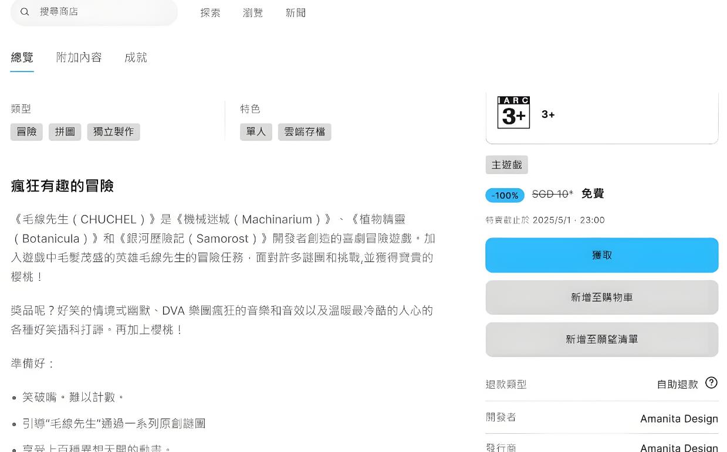Select the 獨立製作 genre tag
This screenshot has height=452, width=727.
click(x=113, y=132)
